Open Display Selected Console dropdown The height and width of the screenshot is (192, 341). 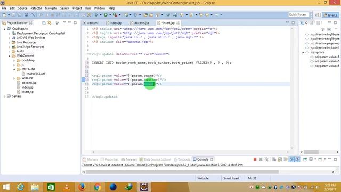pos(315,159)
